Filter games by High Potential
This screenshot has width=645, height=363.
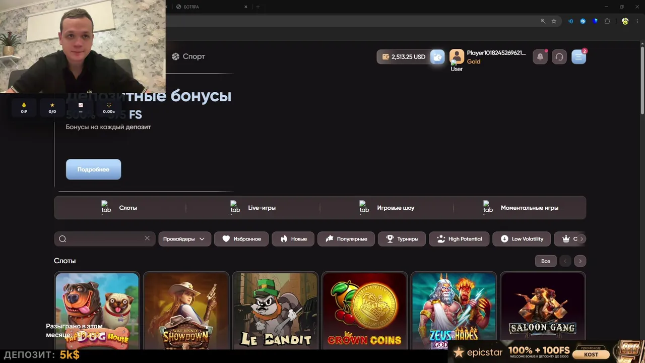coord(459,239)
